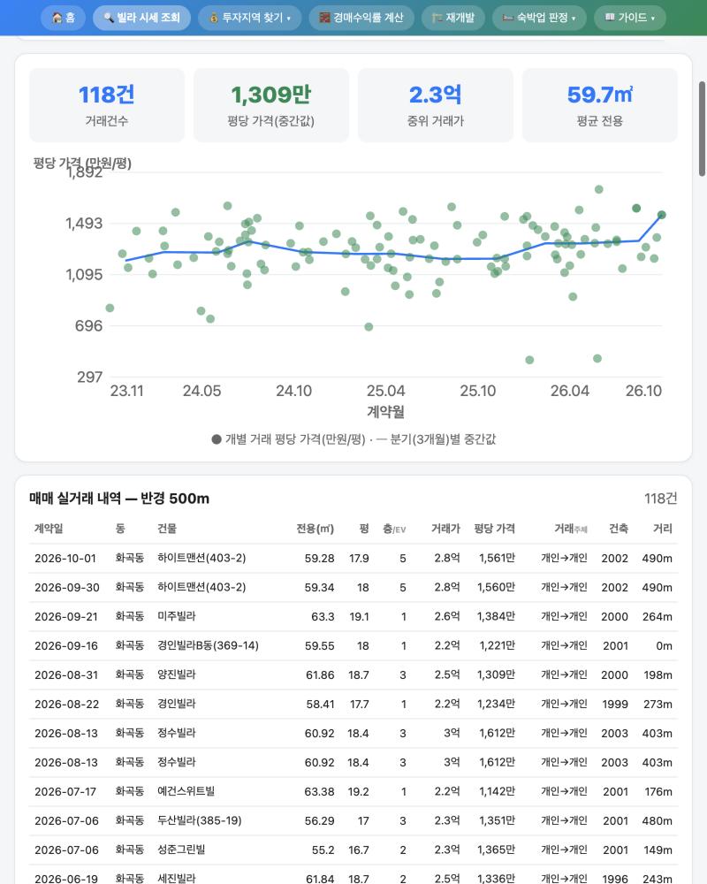Click the 1,142만 price-per-pyeong cell
Image resolution: width=707 pixels, height=884 pixels.
498,791
